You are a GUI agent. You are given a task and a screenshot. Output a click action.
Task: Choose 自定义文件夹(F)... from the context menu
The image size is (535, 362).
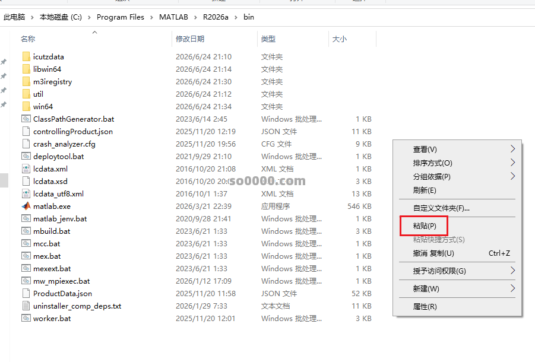[457, 208]
